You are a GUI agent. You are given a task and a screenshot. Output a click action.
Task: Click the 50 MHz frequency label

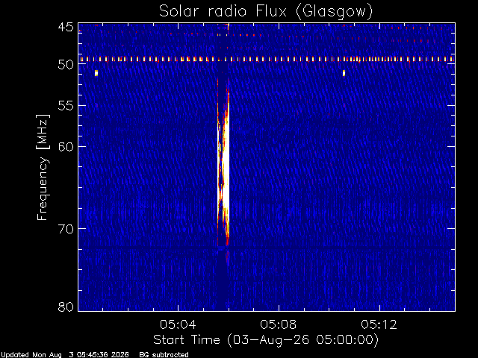66,64
